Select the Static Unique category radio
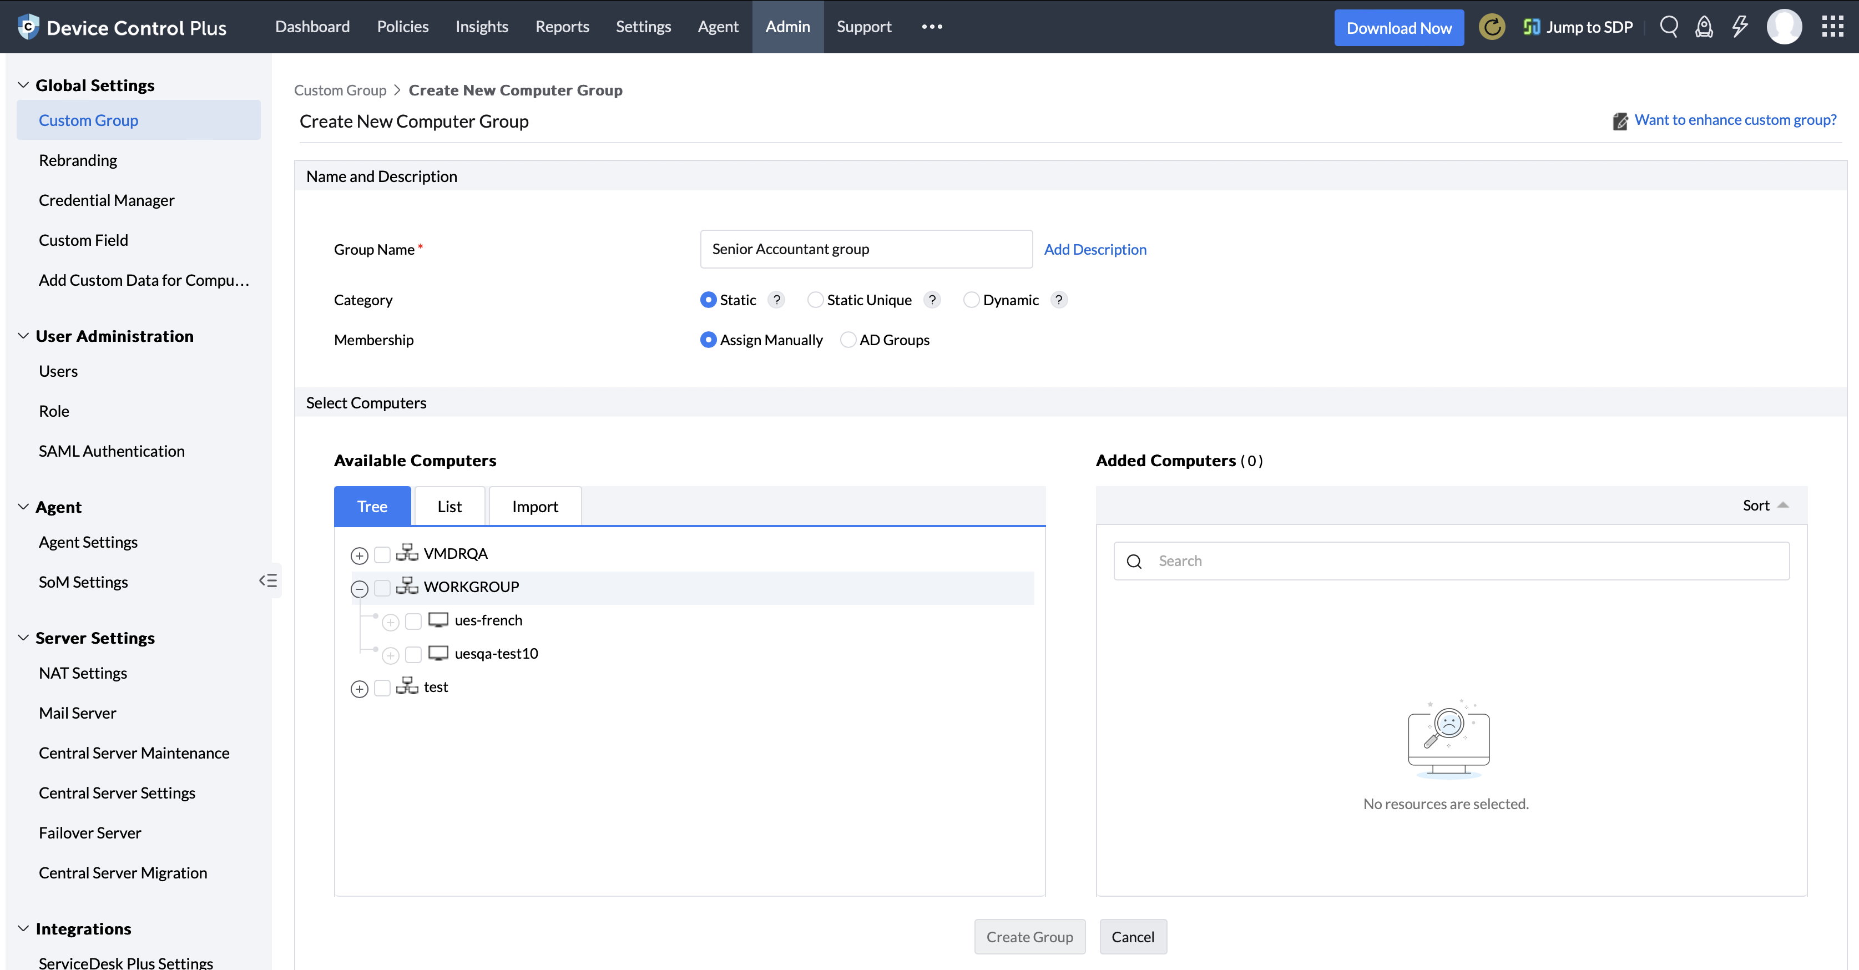Image resolution: width=1859 pixels, height=970 pixels. [815, 300]
